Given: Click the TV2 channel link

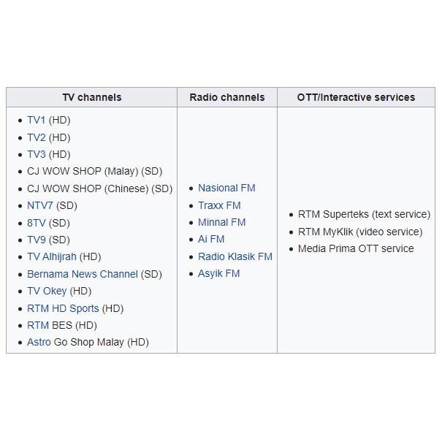Looking at the screenshot, I should [x=36, y=137].
